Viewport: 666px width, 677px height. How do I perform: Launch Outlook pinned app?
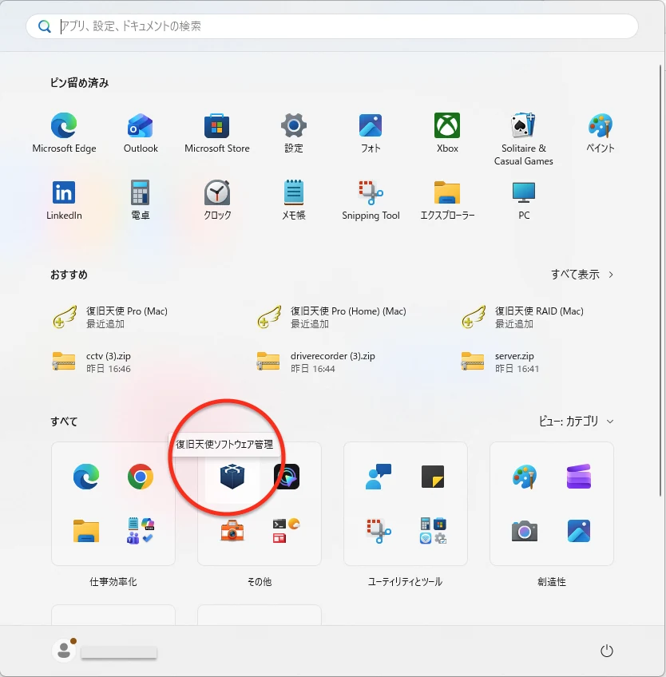(141, 133)
